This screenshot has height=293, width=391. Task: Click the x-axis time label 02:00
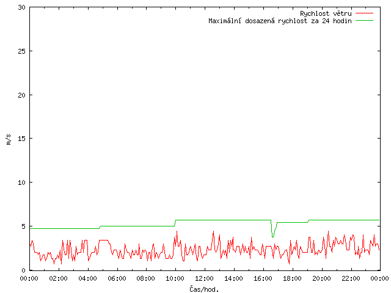tap(59, 278)
